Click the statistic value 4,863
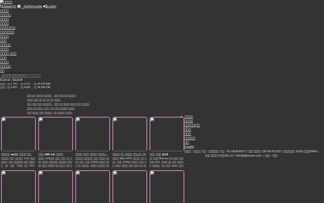324x203 pixels. click(x=27, y=87)
